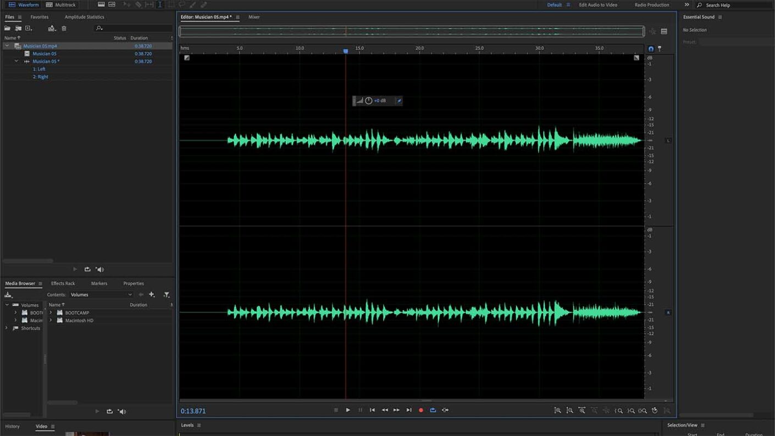Open the Markers panel tab
The width and height of the screenshot is (775, 436).
click(x=99, y=283)
